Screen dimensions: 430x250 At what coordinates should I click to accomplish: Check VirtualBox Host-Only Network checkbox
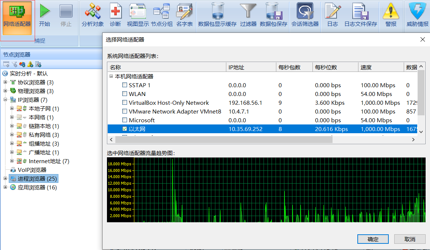[x=124, y=103]
